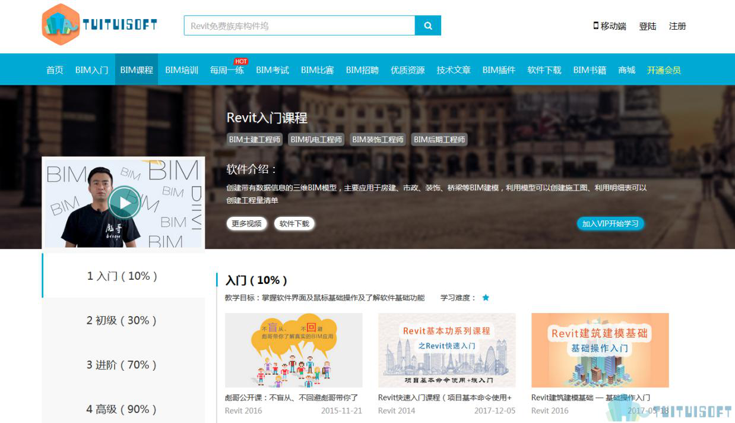The image size is (735, 423).
Task: Select the 4 高级 (90%) tab
Action: (123, 409)
